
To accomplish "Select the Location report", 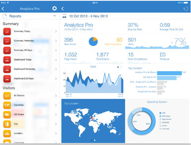I will [x=30, y=134].
